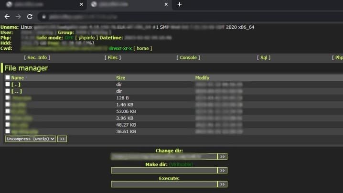343x193 pixels.
Task: Click the 128 B size cell
Action: pyautogui.click(x=122, y=98)
